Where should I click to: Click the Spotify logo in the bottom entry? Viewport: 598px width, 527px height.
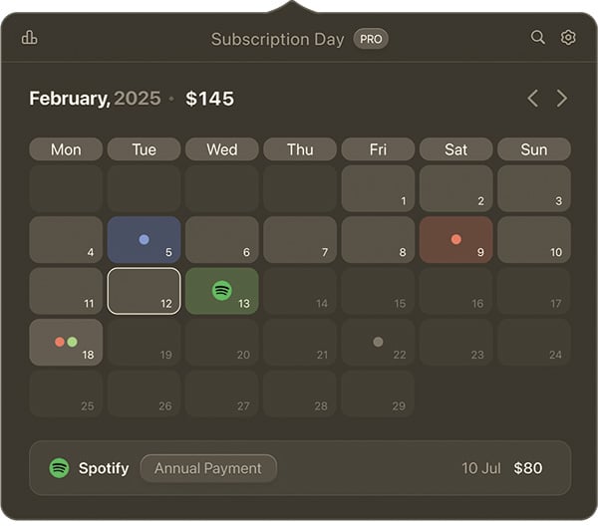point(59,468)
